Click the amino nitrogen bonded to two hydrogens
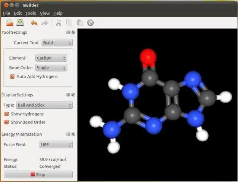Viewport: 238px width, 182px height. 112,130
